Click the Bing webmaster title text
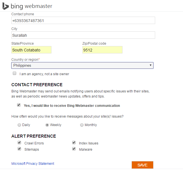The height and width of the screenshot is (171, 183). [31, 6]
